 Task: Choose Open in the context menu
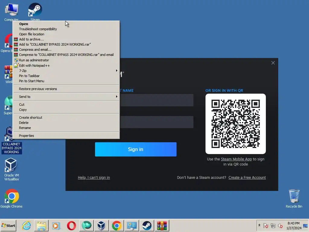[66, 24]
